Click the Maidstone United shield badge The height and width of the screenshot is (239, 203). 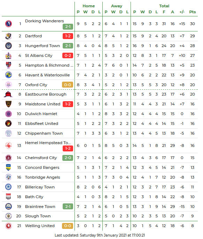[x=8, y=104]
